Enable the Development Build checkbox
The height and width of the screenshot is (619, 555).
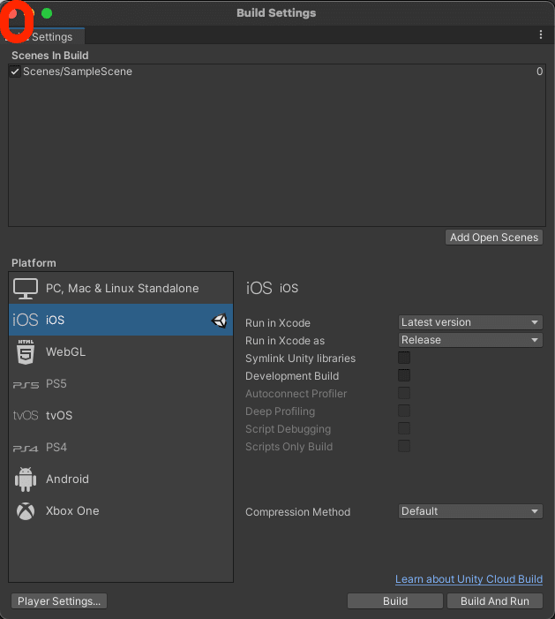click(404, 375)
